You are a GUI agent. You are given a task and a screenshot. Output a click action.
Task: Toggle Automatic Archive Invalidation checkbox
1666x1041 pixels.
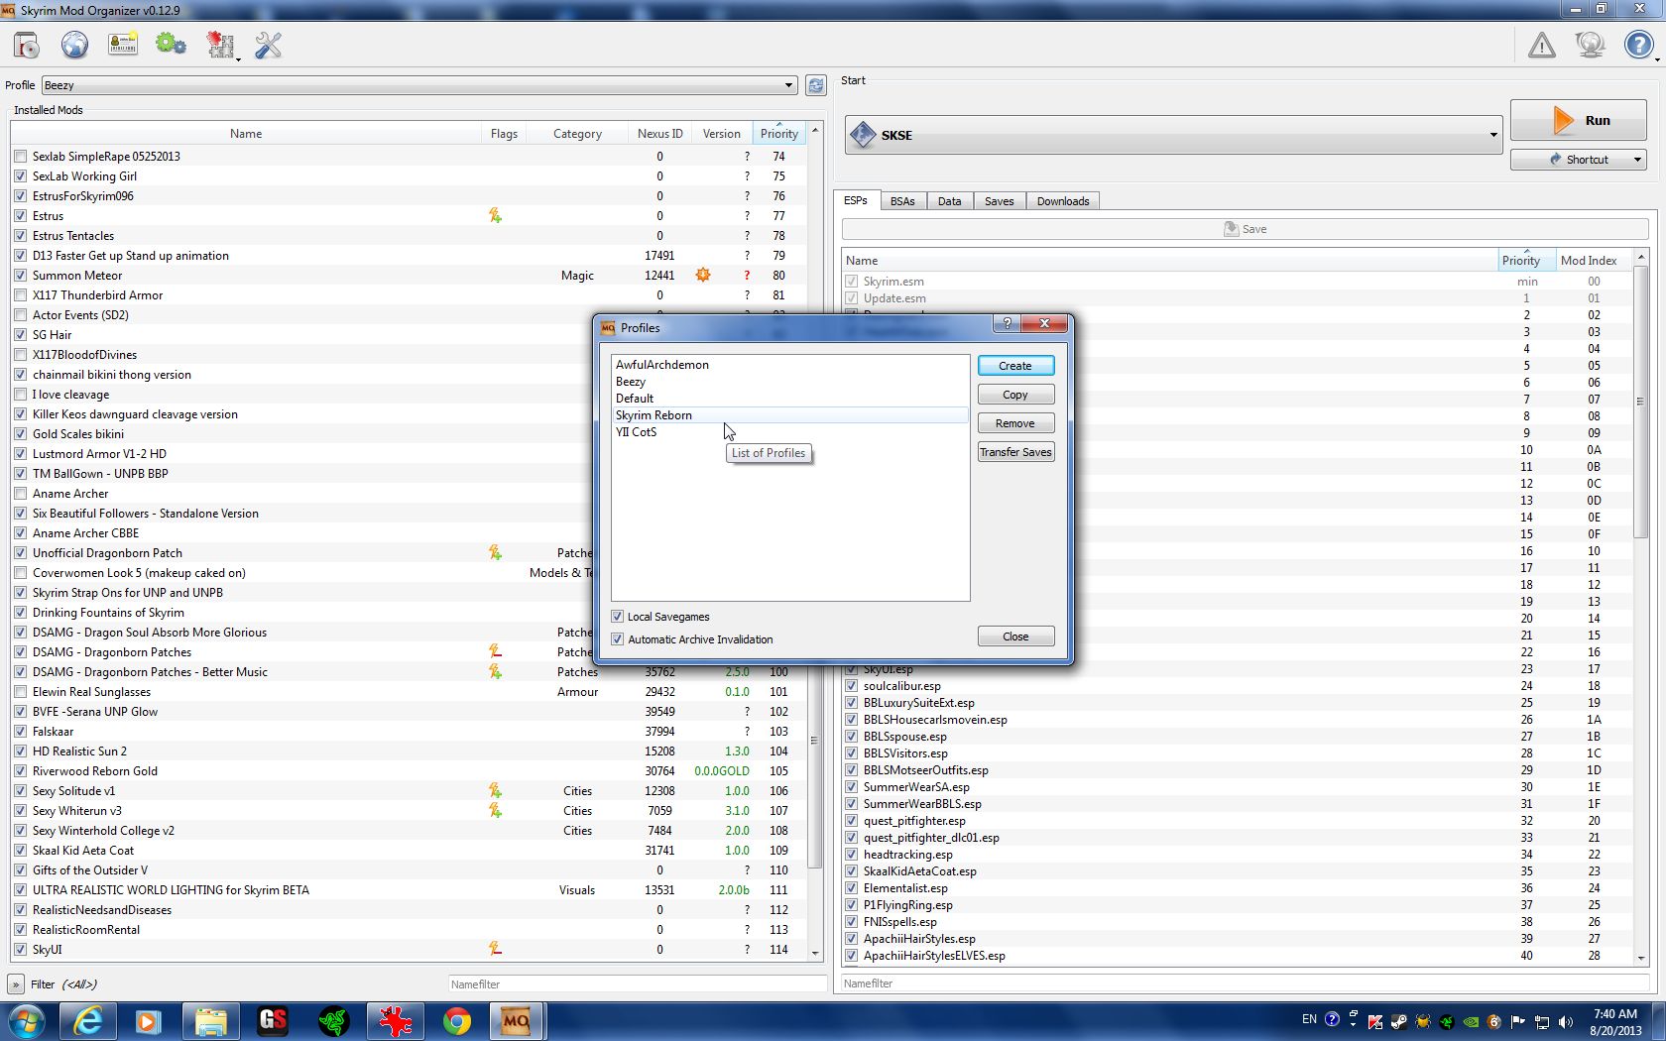(x=618, y=639)
